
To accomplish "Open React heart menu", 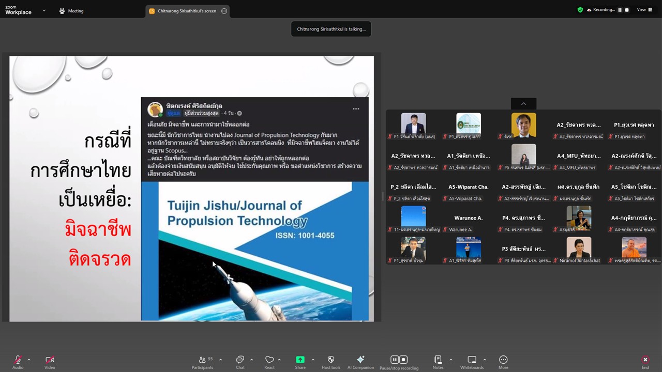I will (269, 362).
